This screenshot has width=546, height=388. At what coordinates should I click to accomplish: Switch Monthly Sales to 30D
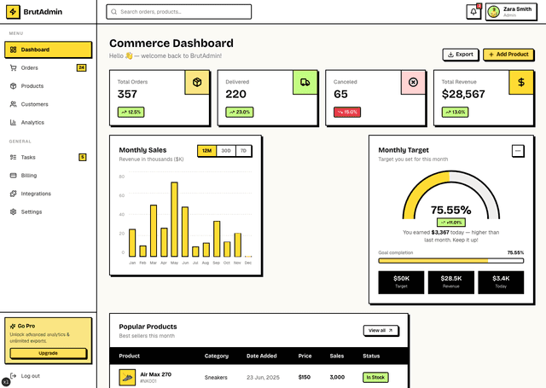pos(226,151)
